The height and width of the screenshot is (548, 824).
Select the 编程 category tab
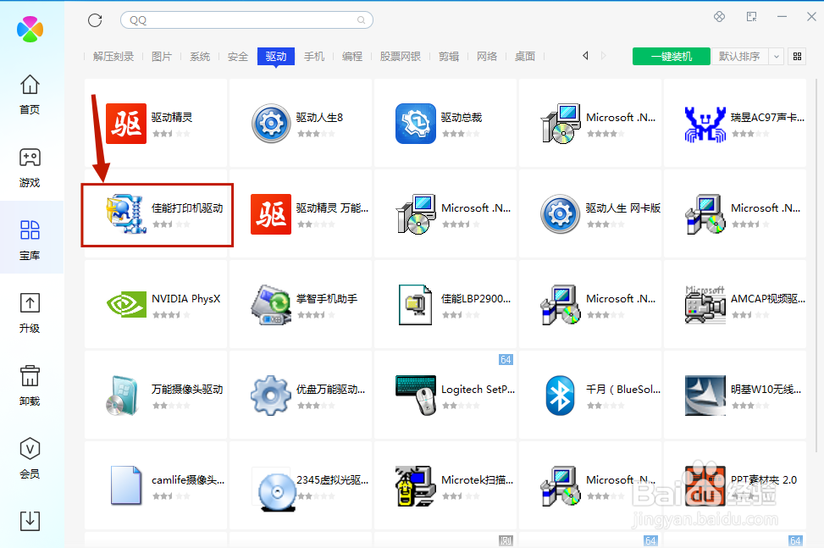click(x=352, y=56)
